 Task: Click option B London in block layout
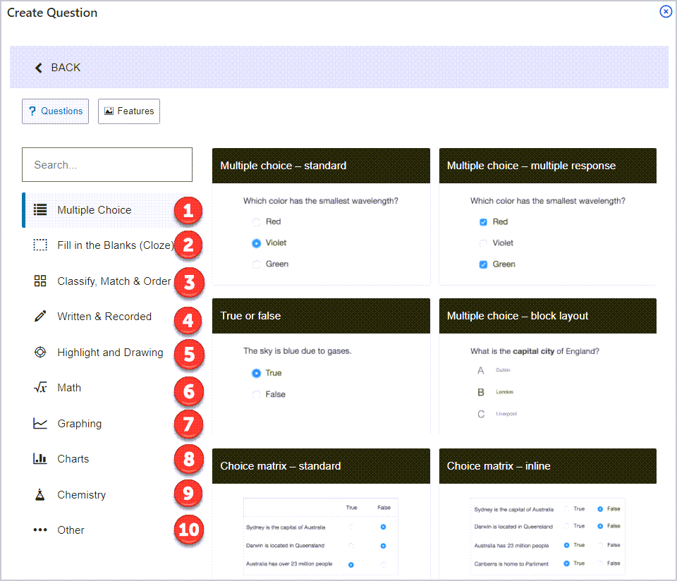pyautogui.click(x=496, y=392)
